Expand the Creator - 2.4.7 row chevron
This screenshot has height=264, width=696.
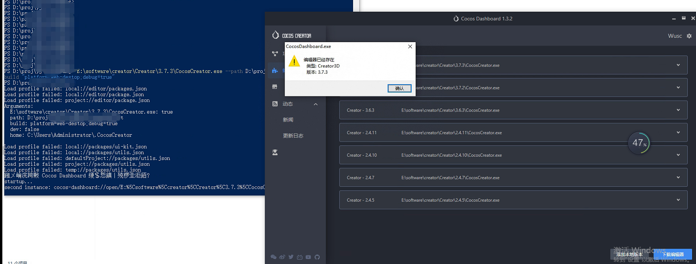[x=678, y=177]
